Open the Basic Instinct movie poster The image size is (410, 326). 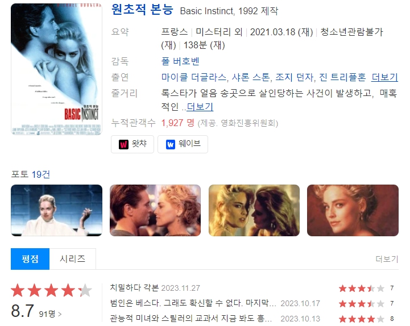click(56, 69)
